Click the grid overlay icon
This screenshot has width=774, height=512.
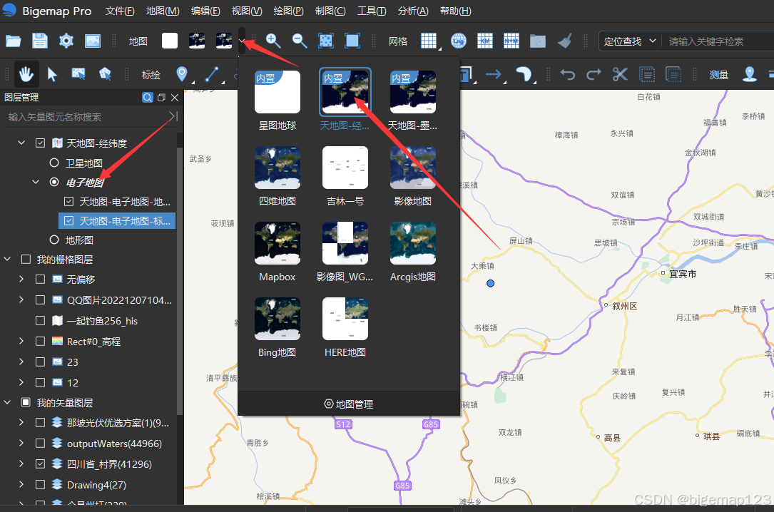click(x=429, y=41)
